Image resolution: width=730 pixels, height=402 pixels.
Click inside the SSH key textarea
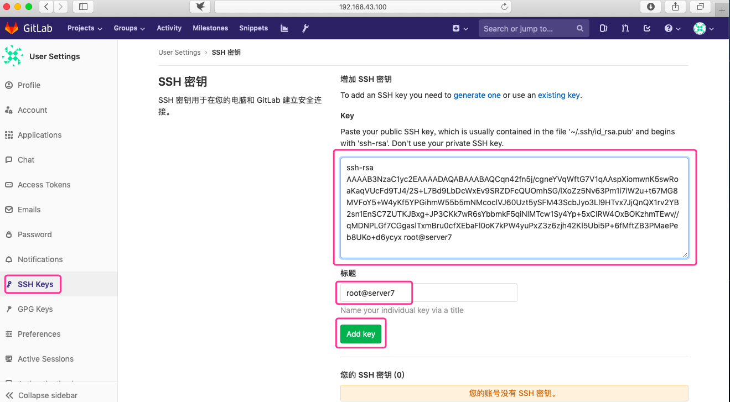[x=514, y=208]
